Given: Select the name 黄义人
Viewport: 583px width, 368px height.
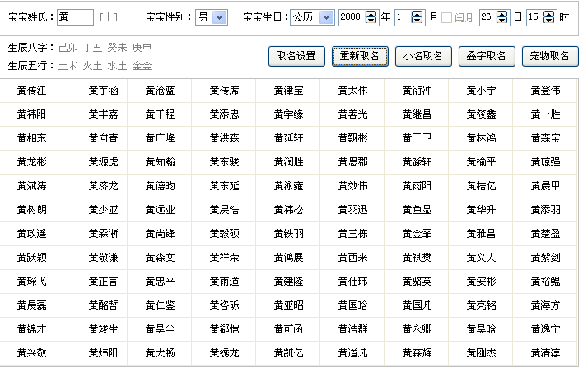Looking at the screenshot, I should click(x=481, y=257).
